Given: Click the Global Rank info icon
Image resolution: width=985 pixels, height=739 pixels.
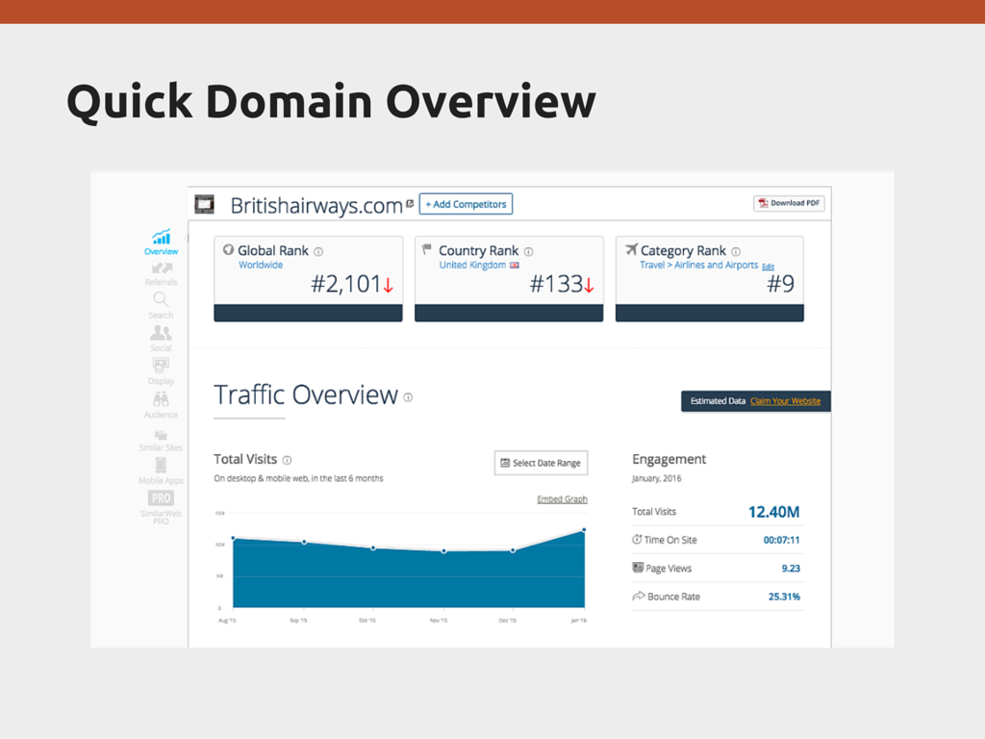Looking at the screenshot, I should (318, 252).
